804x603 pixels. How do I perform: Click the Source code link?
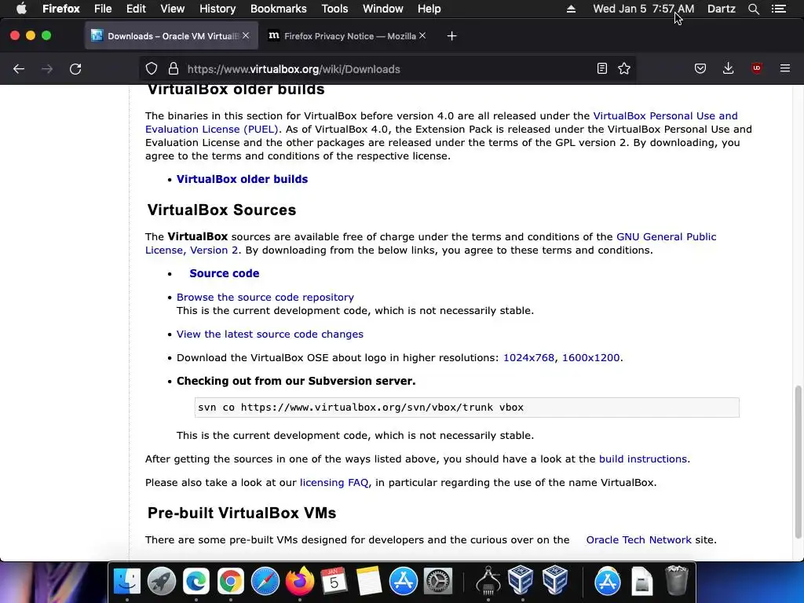click(x=224, y=273)
